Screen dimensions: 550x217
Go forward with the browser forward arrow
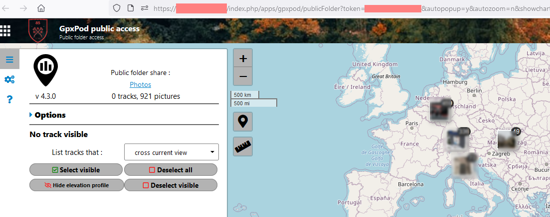(23, 8)
